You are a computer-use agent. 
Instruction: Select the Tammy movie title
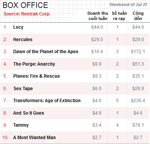21,125
